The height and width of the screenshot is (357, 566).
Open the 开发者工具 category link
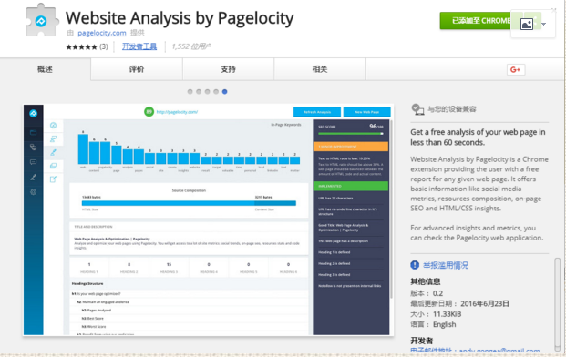139,46
